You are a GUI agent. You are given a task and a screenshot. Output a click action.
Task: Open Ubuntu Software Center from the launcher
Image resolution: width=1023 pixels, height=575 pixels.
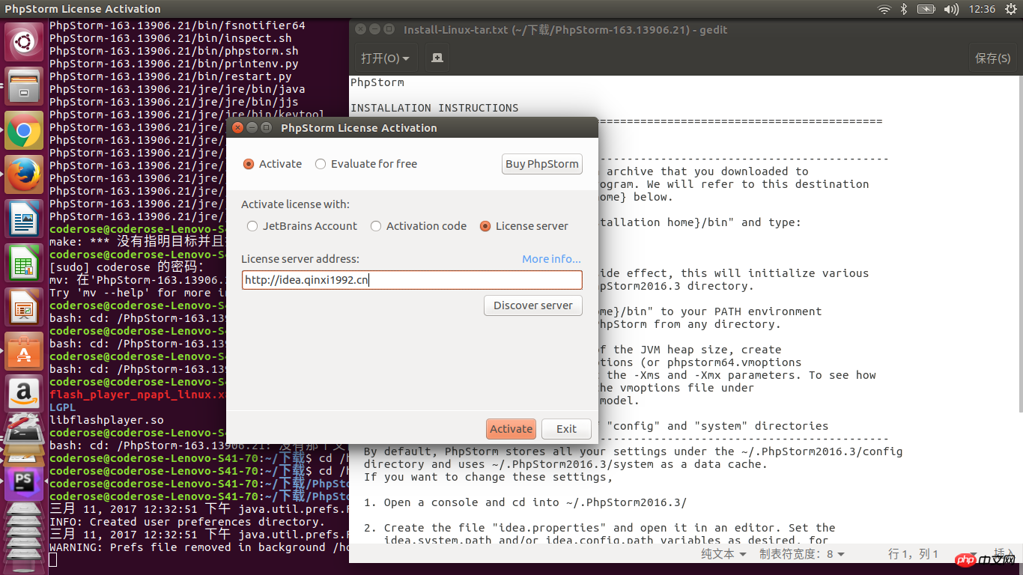[24, 352]
